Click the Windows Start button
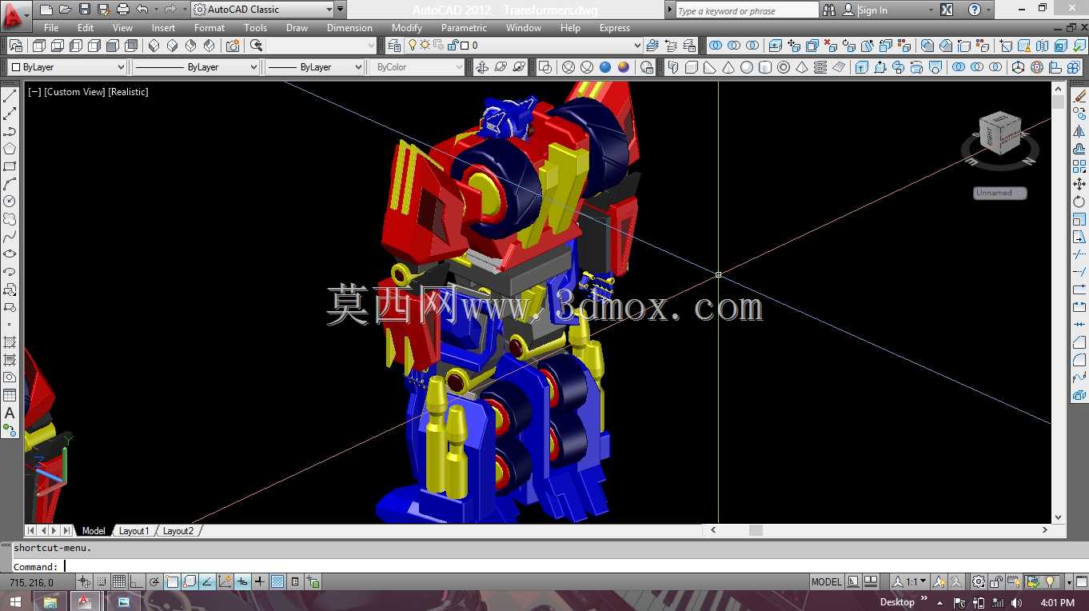Image resolution: width=1089 pixels, height=611 pixels. pos(15,601)
